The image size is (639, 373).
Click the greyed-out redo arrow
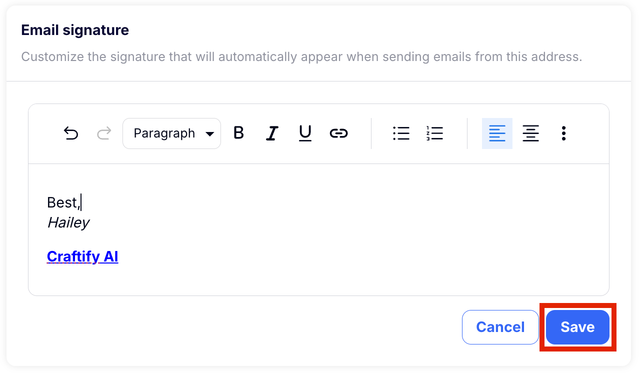point(104,133)
